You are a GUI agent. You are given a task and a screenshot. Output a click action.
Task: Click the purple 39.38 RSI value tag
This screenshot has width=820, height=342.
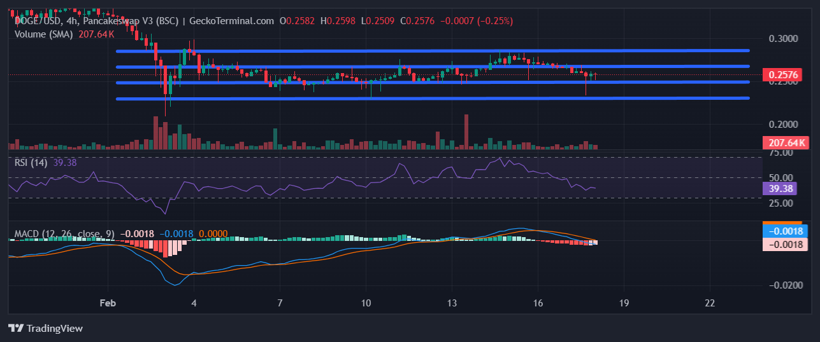point(784,188)
